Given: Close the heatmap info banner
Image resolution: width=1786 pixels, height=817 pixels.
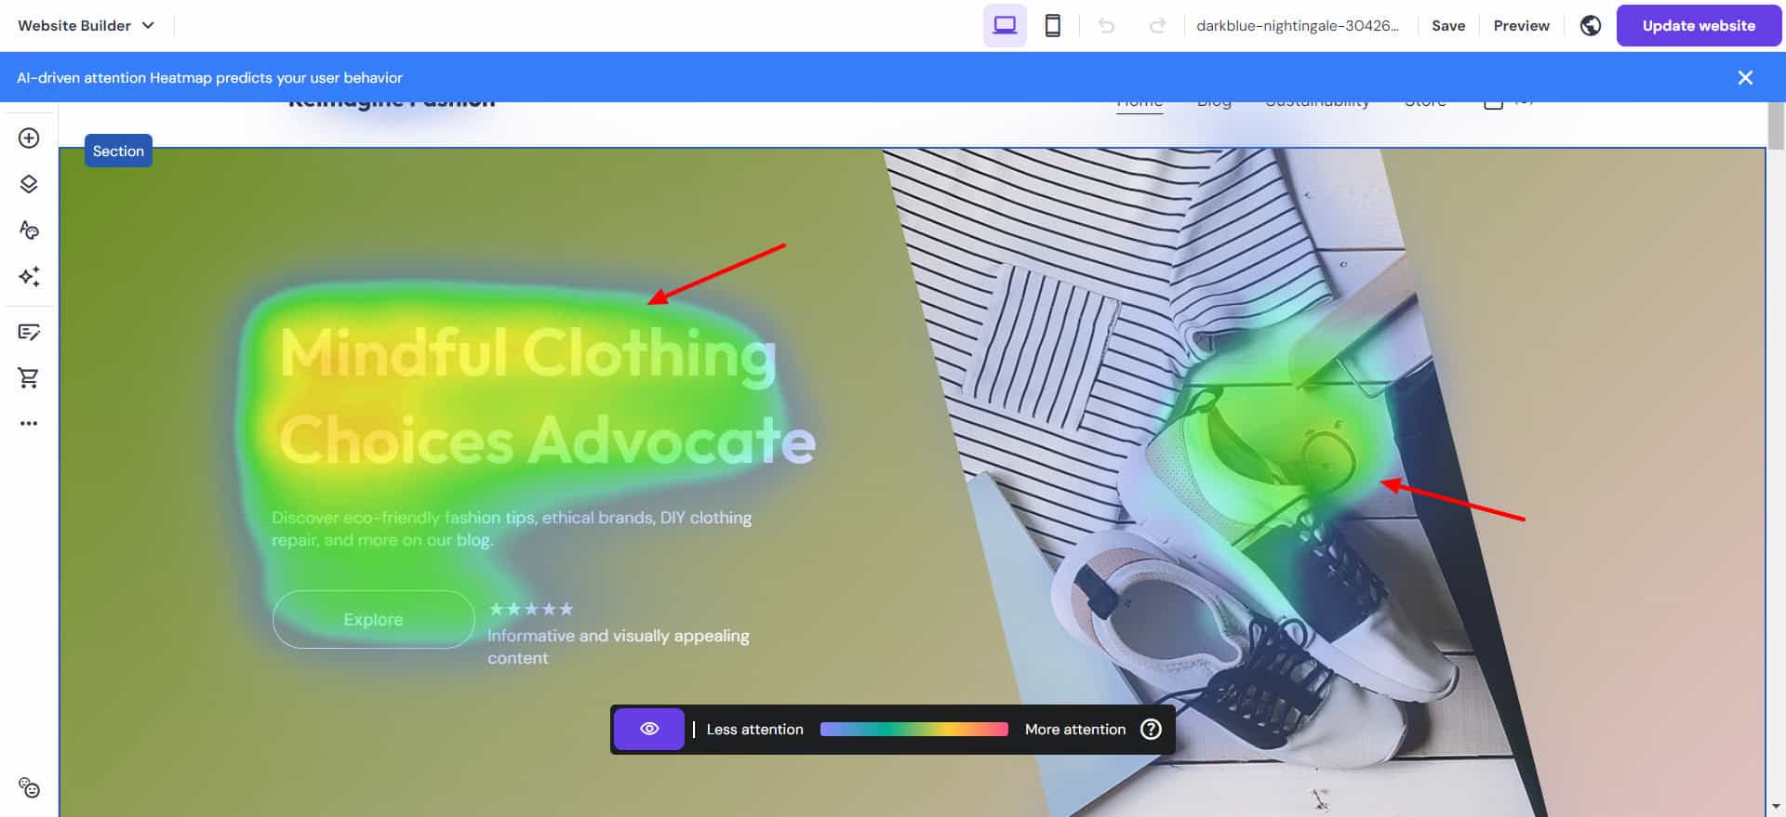Looking at the screenshot, I should tap(1745, 78).
